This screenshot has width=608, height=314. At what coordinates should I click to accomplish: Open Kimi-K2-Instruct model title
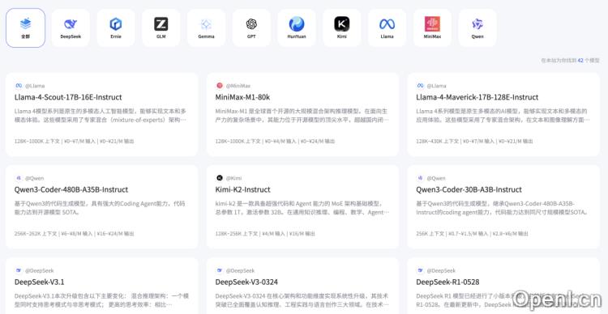tap(242, 189)
